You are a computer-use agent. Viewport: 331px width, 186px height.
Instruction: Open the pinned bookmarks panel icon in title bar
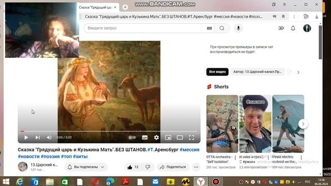click(x=274, y=5)
